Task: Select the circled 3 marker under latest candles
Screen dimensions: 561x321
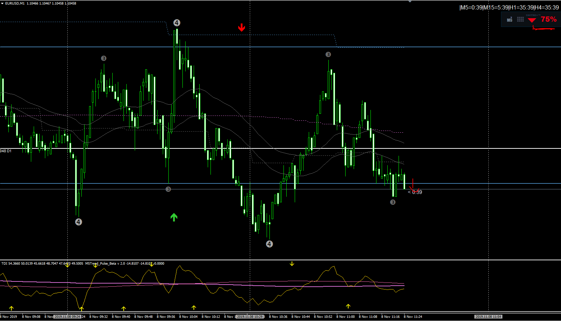Action: pyautogui.click(x=393, y=202)
